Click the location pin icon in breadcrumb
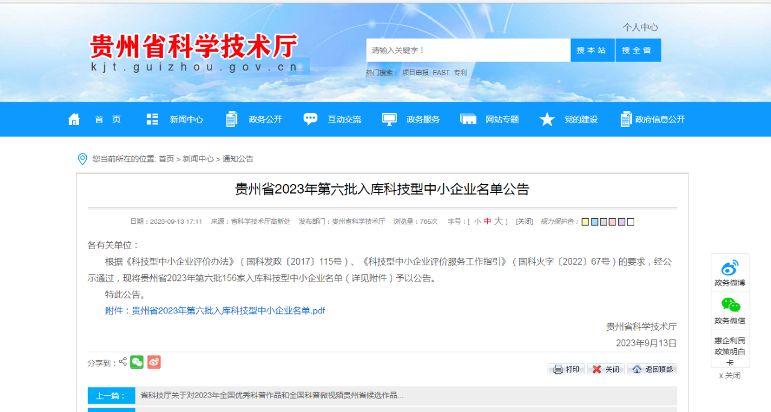This screenshot has height=412, width=771. coord(83,158)
